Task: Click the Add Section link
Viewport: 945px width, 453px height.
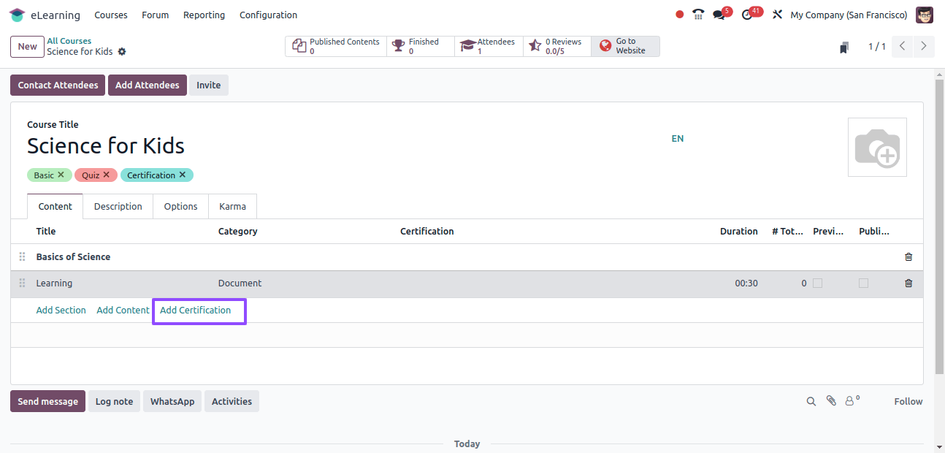Action: click(61, 310)
